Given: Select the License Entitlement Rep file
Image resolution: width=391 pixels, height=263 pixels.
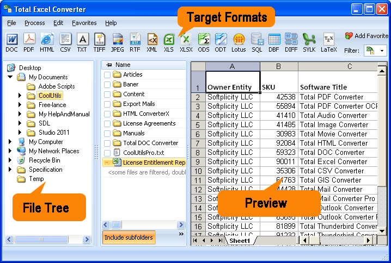Looking at the screenshot, I should point(144,162).
